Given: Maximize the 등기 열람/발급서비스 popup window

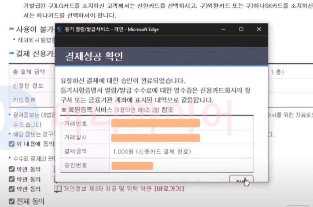Looking at the screenshot, I should [241, 29].
